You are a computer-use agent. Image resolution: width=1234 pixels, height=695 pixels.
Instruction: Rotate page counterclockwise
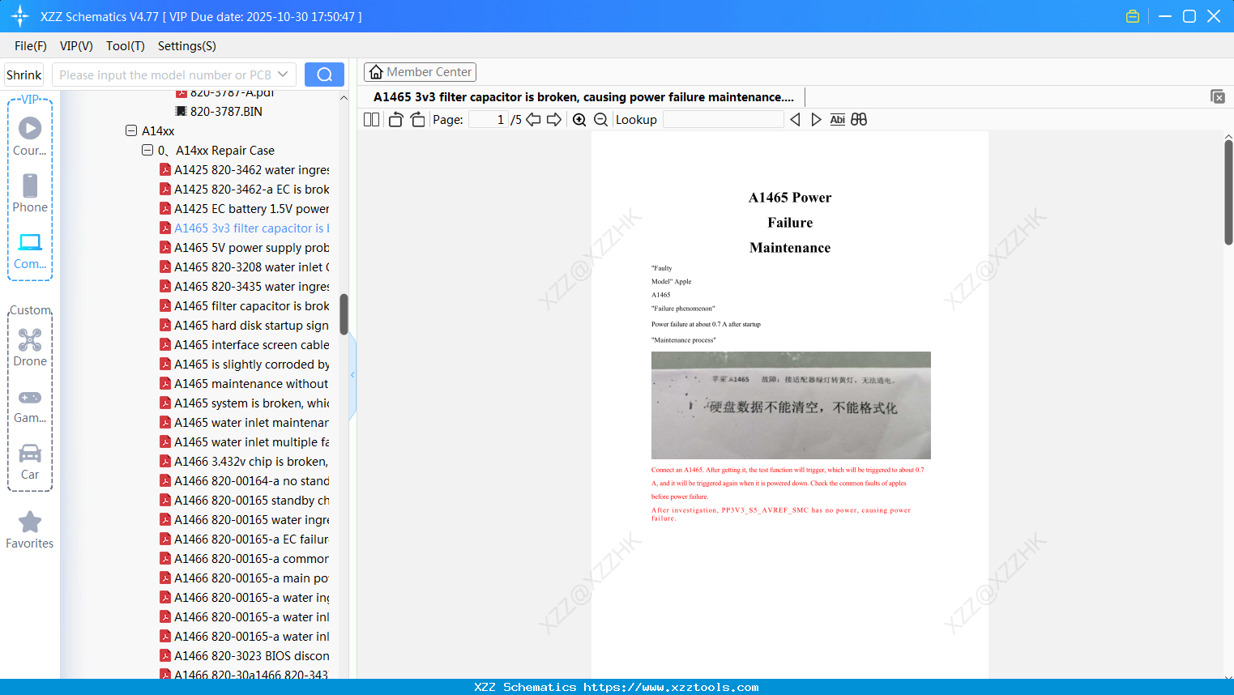click(x=395, y=120)
